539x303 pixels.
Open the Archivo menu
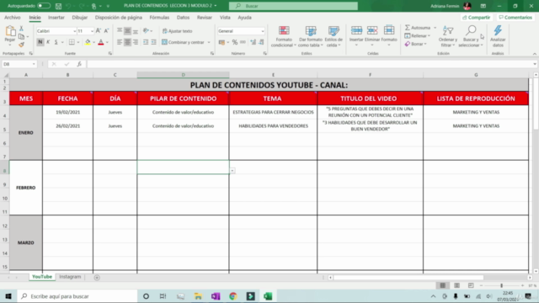[13, 17]
